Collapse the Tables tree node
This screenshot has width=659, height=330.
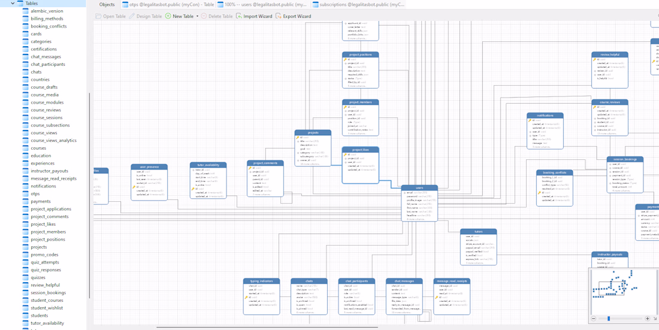[x=13, y=4]
